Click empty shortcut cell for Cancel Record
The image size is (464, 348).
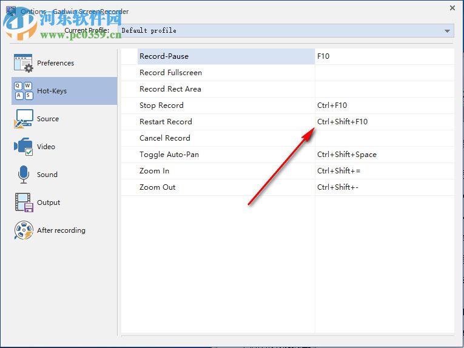click(x=385, y=138)
